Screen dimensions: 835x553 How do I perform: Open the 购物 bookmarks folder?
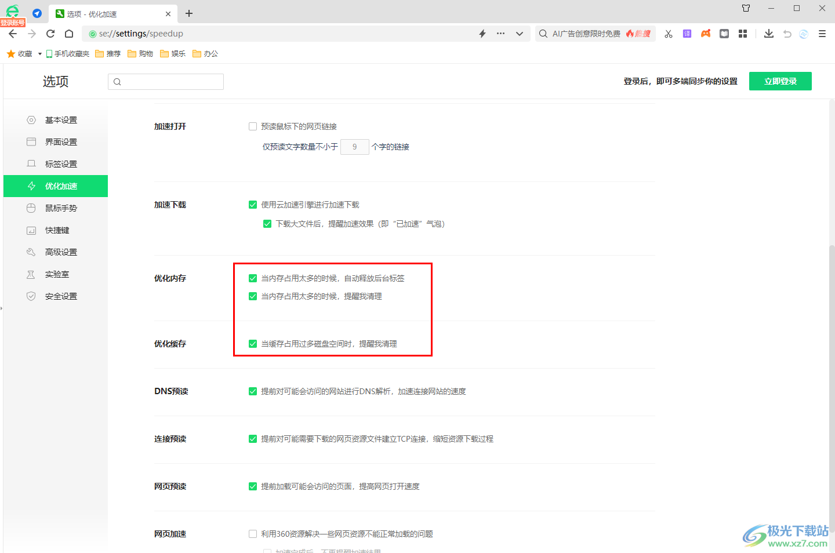coord(140,54)
